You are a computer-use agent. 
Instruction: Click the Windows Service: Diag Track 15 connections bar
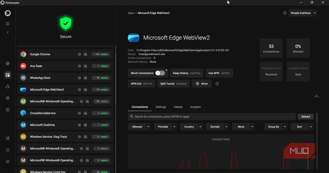101,137
